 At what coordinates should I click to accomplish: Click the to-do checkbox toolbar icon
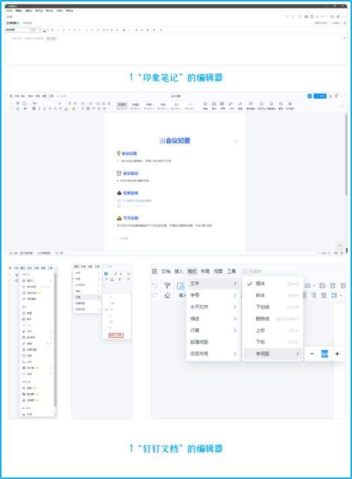coord(322,286)
